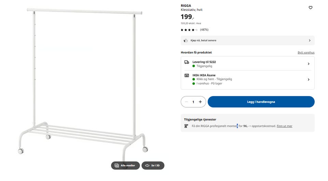Expand the Kjøp nå, betal senere chevron

click(310, 41)
